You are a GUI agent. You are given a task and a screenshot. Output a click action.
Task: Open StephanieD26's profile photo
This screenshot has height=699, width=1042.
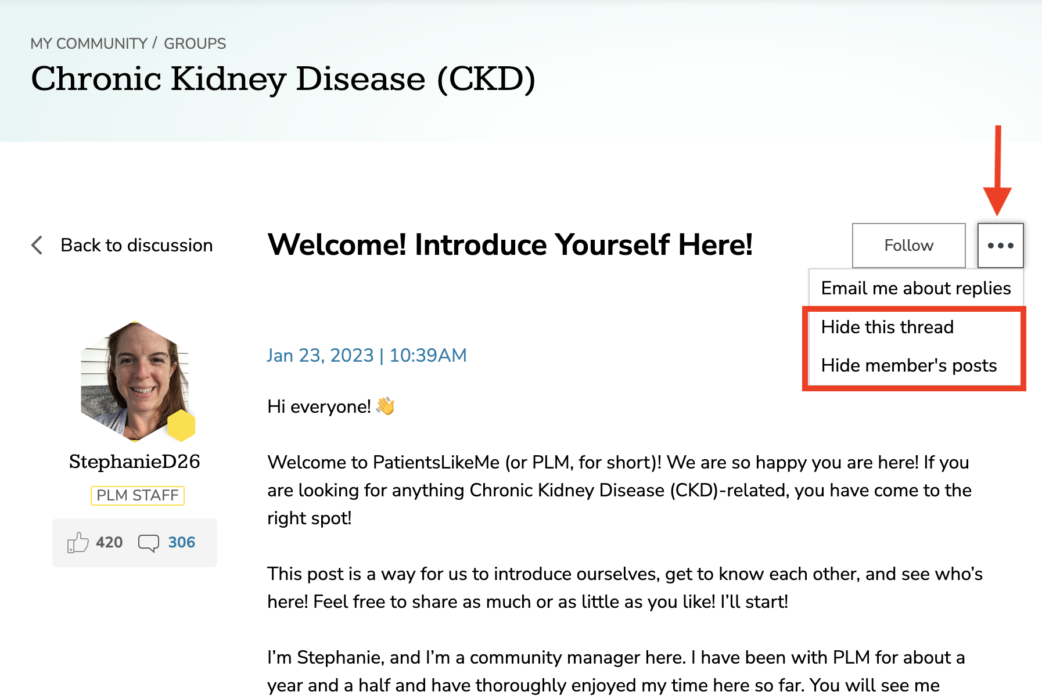(135, 381)
